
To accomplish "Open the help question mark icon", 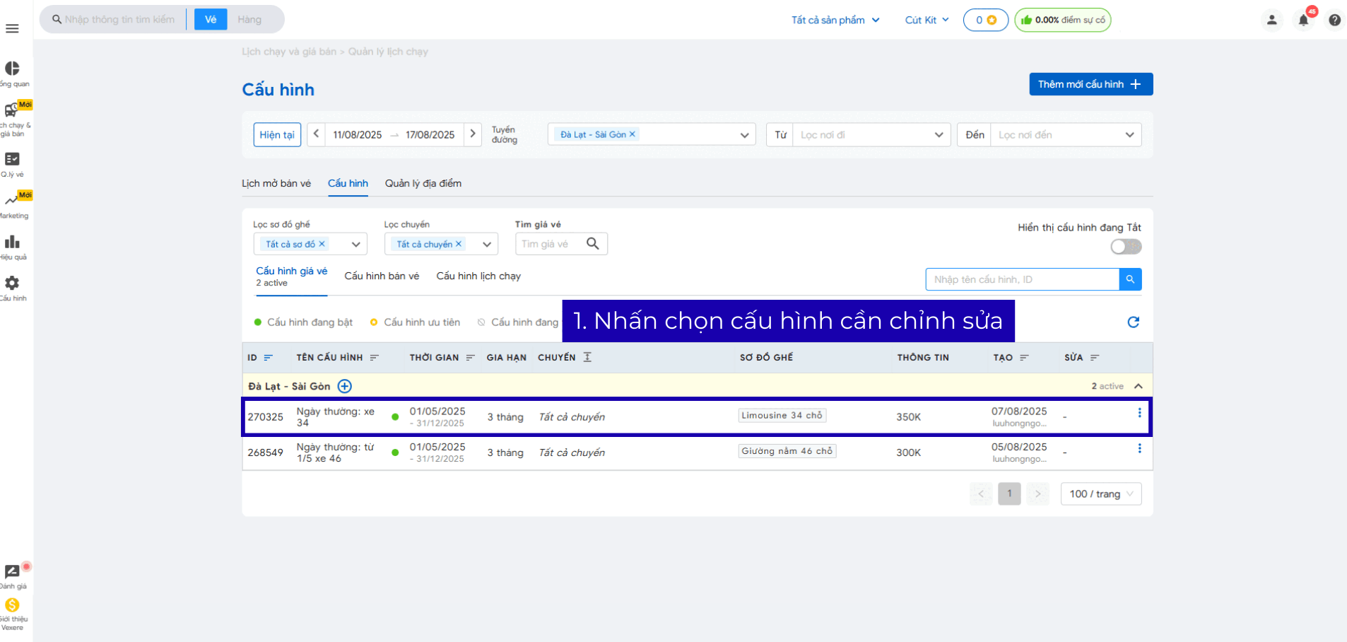I will point(1334,20).
